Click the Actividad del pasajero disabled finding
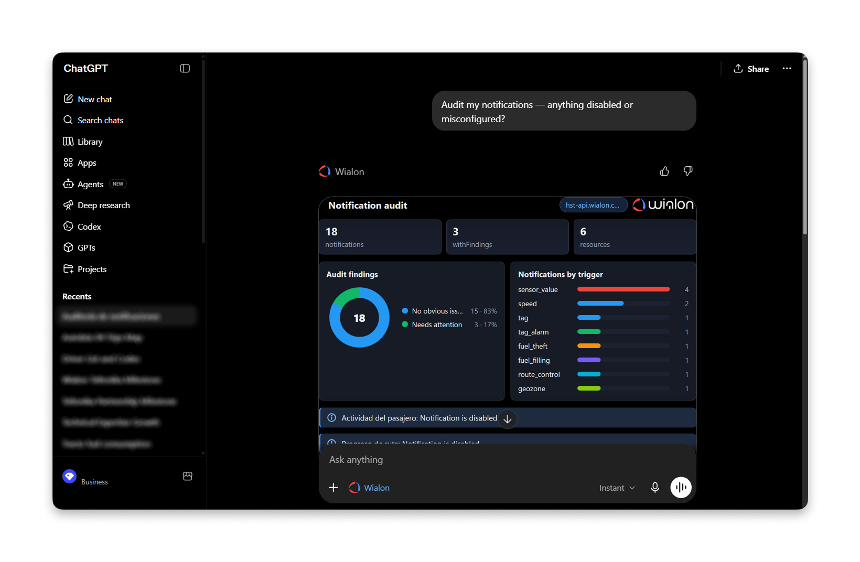Screen dimensions: 860x562 click(x=507, y=418)
